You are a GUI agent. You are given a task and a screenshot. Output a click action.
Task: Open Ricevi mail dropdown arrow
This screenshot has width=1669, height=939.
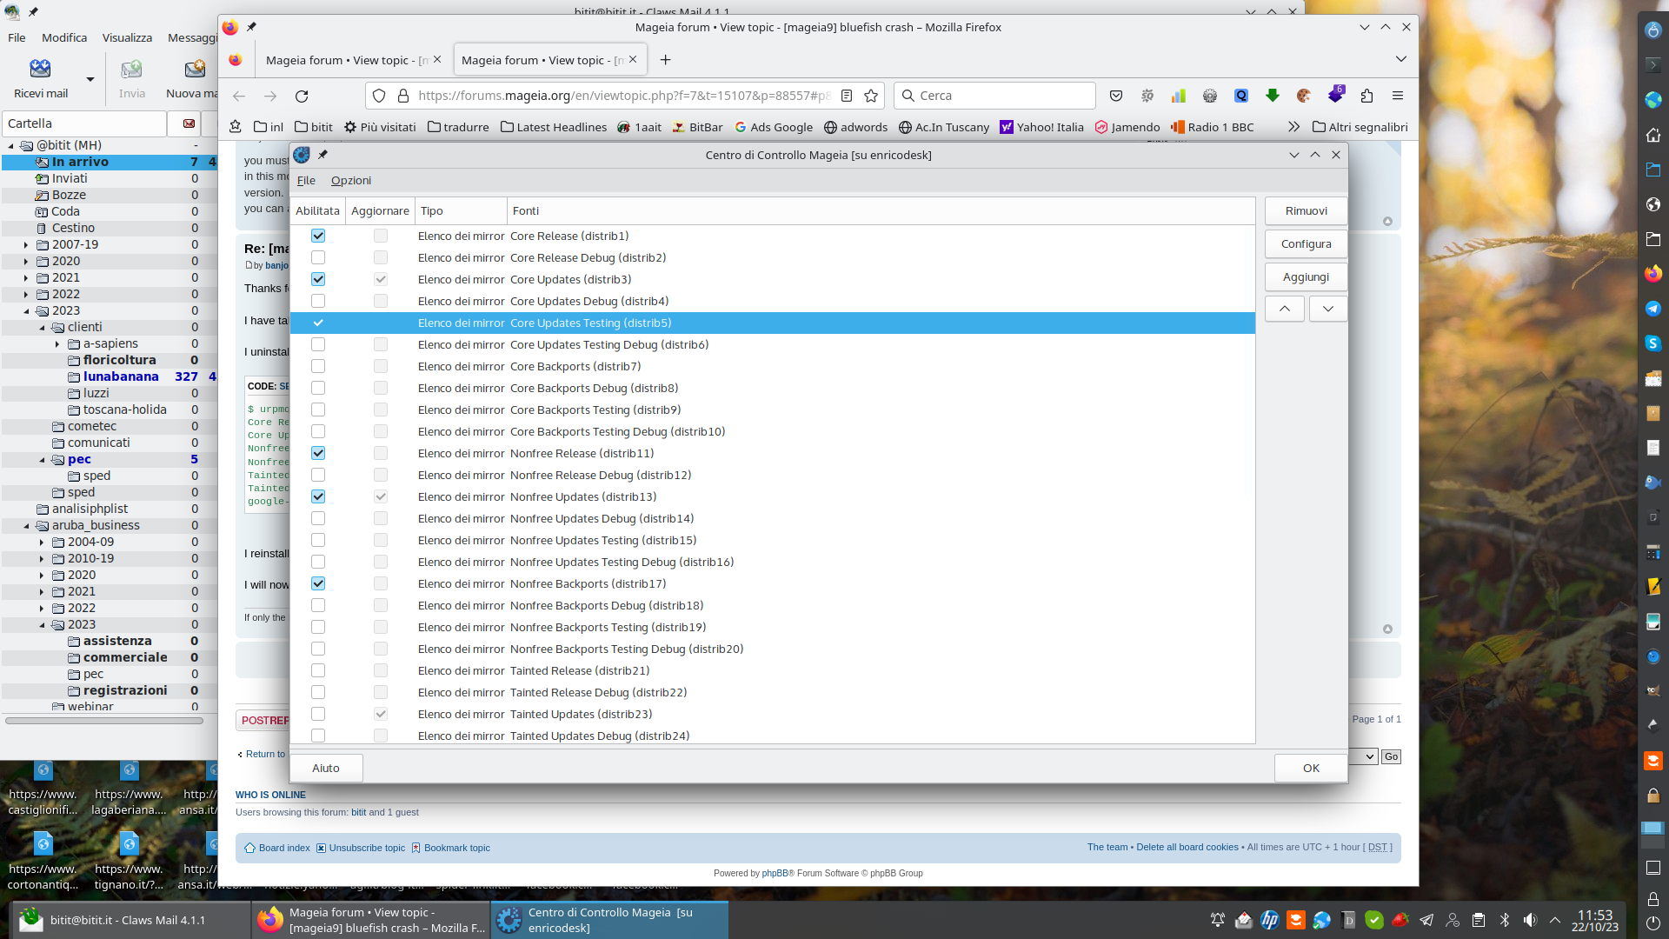[x=90, y=79]
